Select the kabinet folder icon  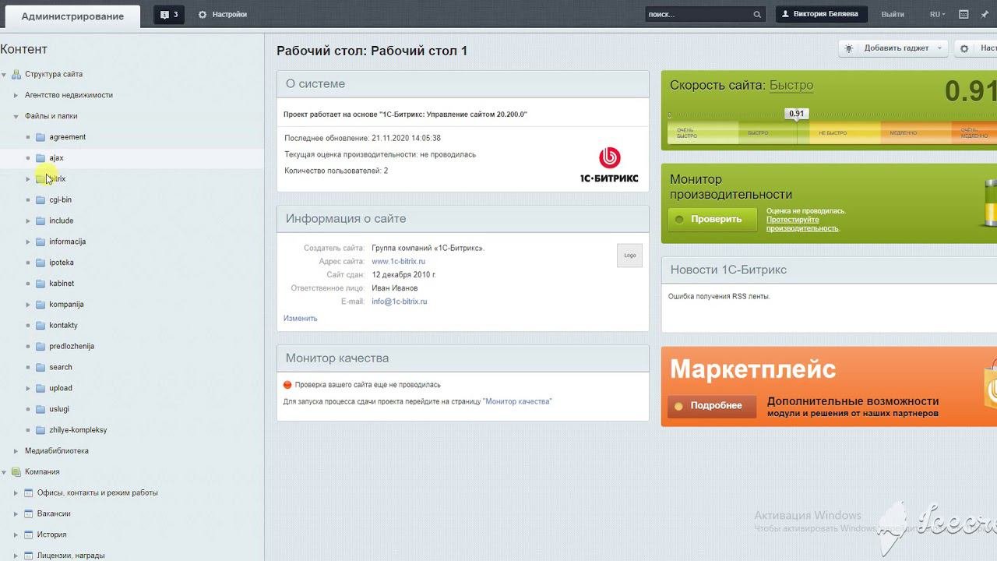[x=41, y=284]
